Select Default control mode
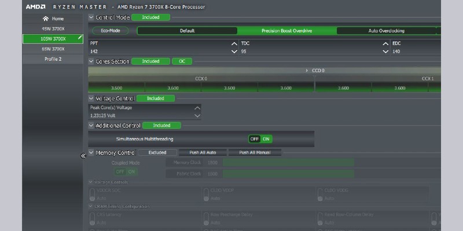 tap(187, 31)
